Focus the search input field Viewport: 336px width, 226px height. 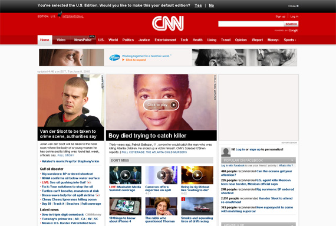point(251,24)
